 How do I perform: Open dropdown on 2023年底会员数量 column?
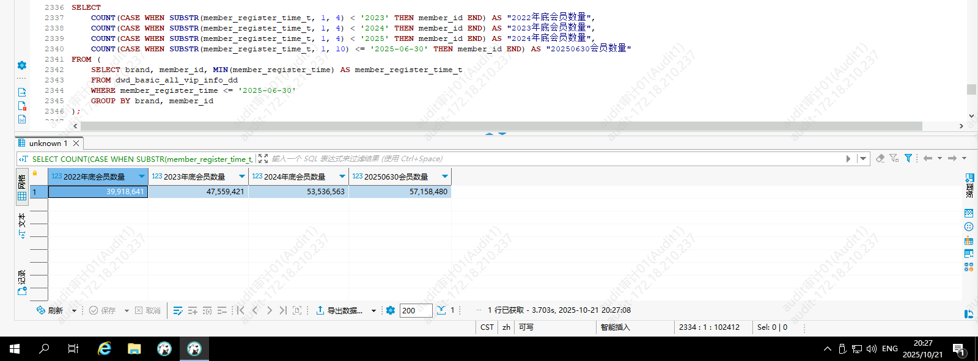(242, 177)
